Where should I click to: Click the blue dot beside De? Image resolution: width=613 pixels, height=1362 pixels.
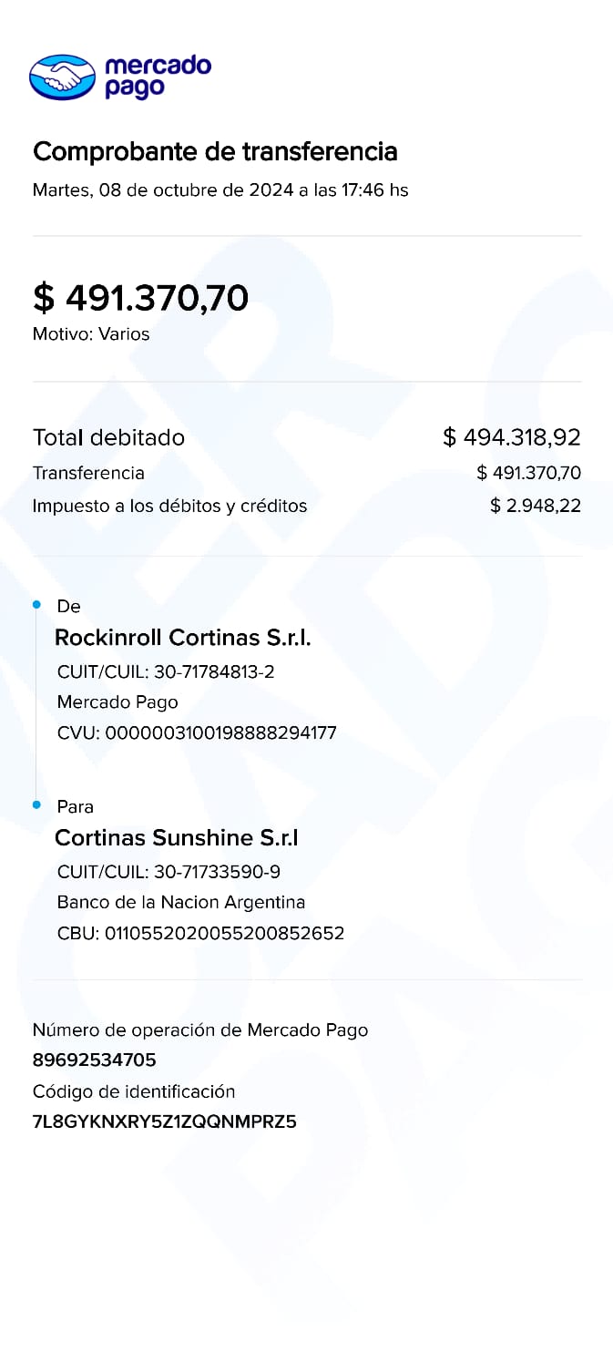click(36, 605)
